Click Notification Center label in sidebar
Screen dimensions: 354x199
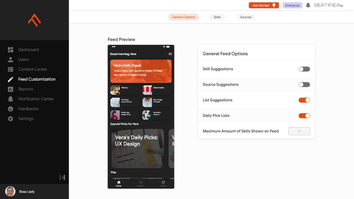coord(36,99)
